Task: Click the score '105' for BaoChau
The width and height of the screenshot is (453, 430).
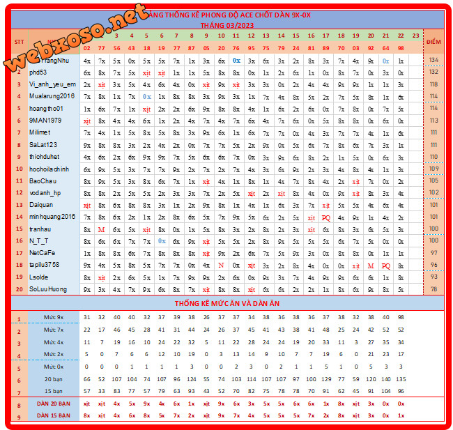Action: 433,181
